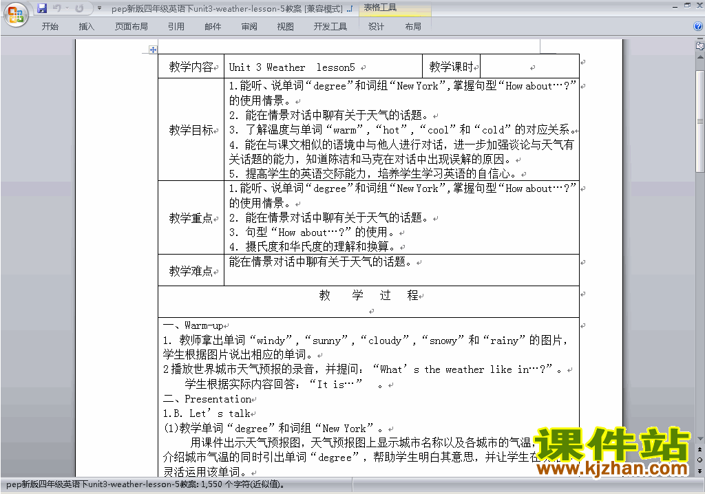
Task: Click '5. 提高学生的英语交际能力' objective line
Action: pyautogui.click(x=372, y=173)
